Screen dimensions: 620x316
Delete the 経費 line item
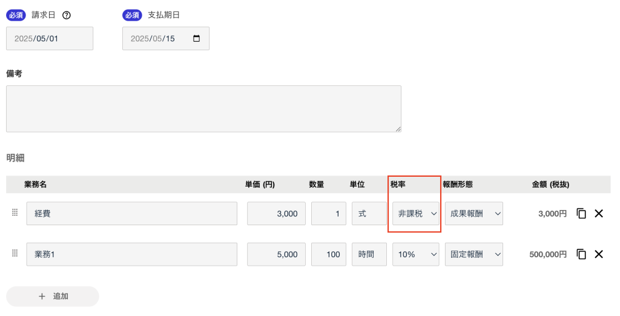(x=599, y=213)
